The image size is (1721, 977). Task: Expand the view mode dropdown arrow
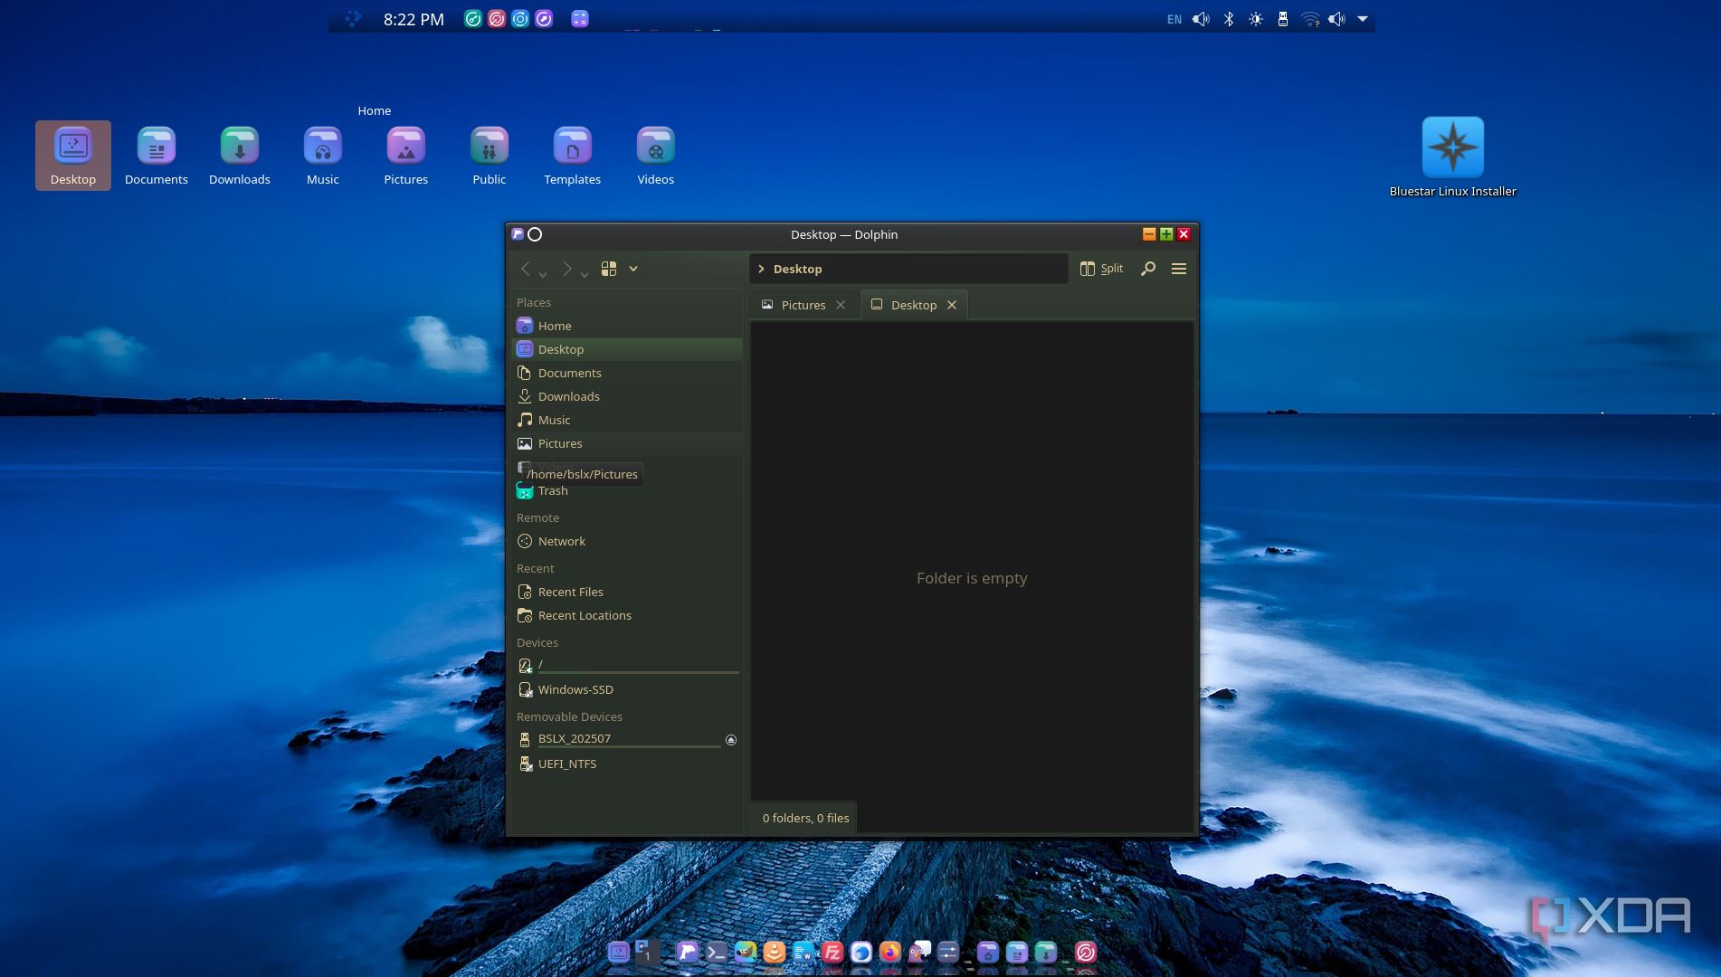click(633, 269)
